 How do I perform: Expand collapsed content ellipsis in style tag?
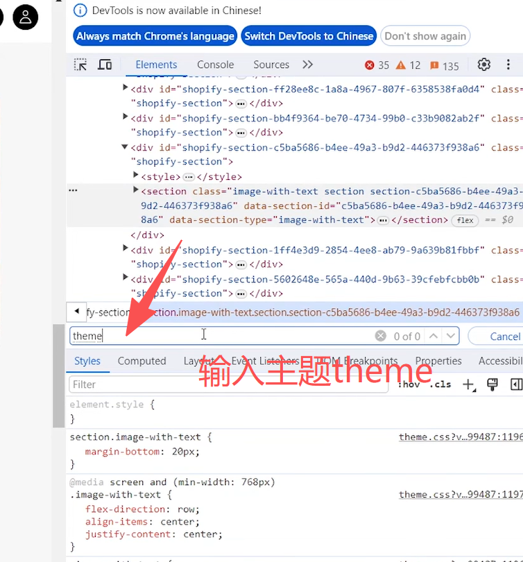pos(189,177)
